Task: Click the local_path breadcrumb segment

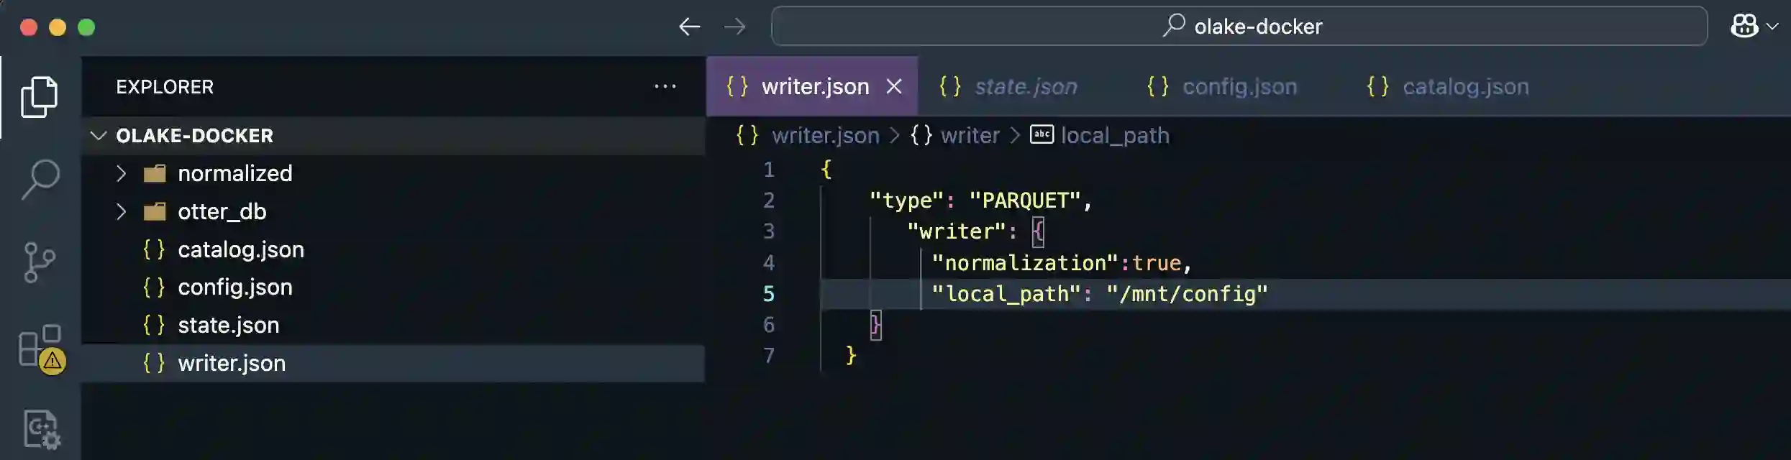Action: (x=1114, y=136)
